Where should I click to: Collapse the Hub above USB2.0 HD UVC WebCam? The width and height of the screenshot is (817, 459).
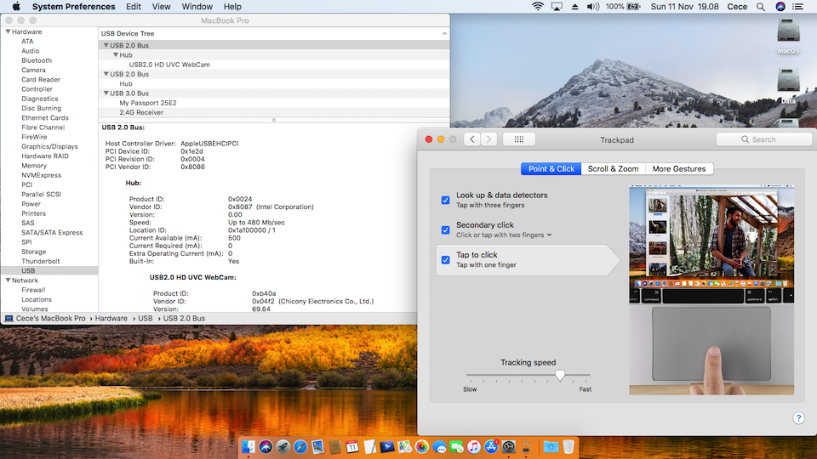click(x=116, y=54)
